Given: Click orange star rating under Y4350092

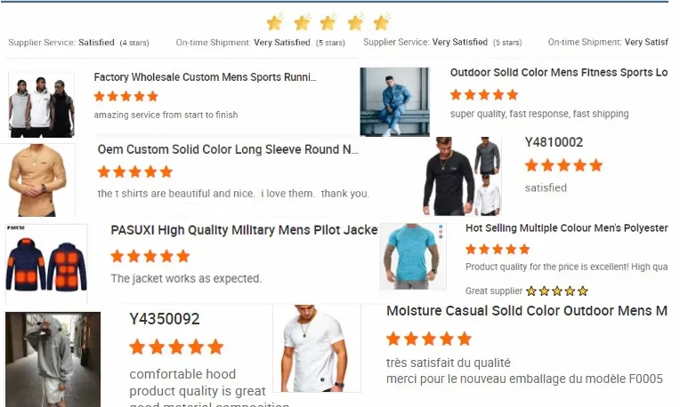Looking at the screenshot, I should (x=176, y=347).
